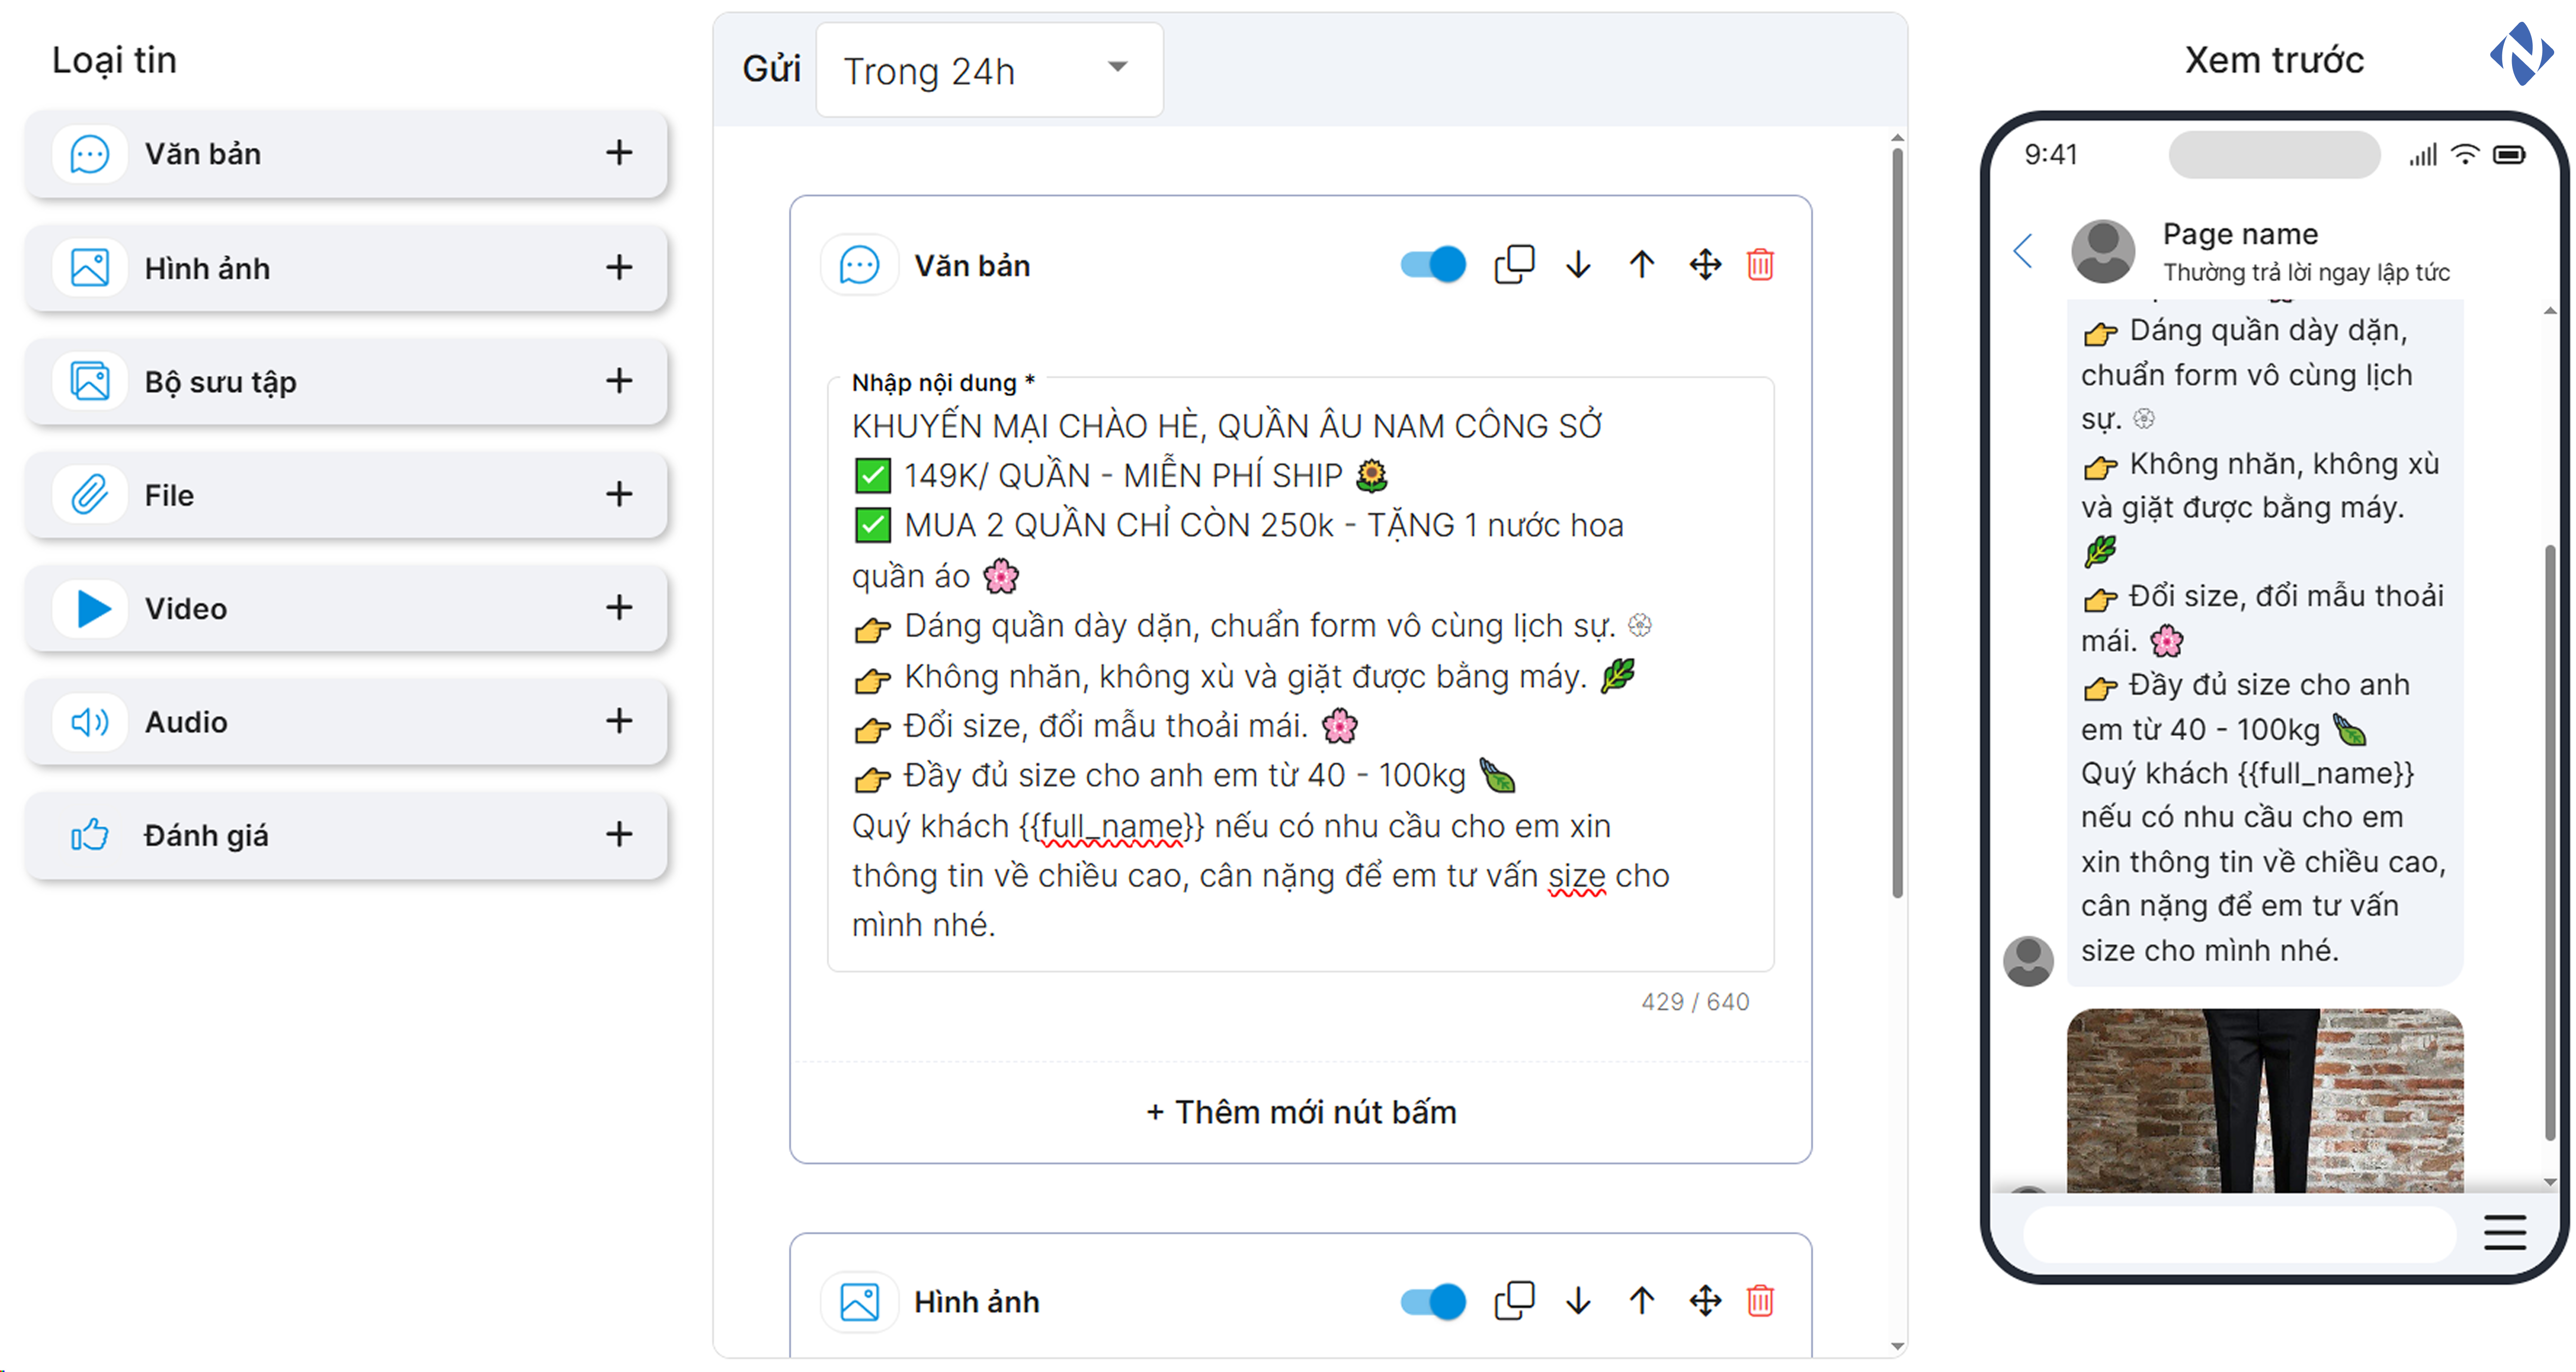Click the Văn bản chat bubble icon in sidebar
2576x1372 pixels.
[x=89, y=154]
